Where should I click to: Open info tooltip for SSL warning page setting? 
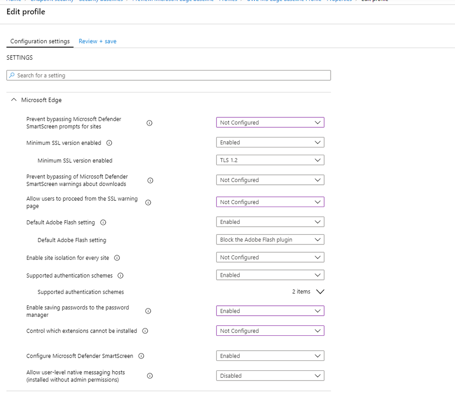click(148, 202)
